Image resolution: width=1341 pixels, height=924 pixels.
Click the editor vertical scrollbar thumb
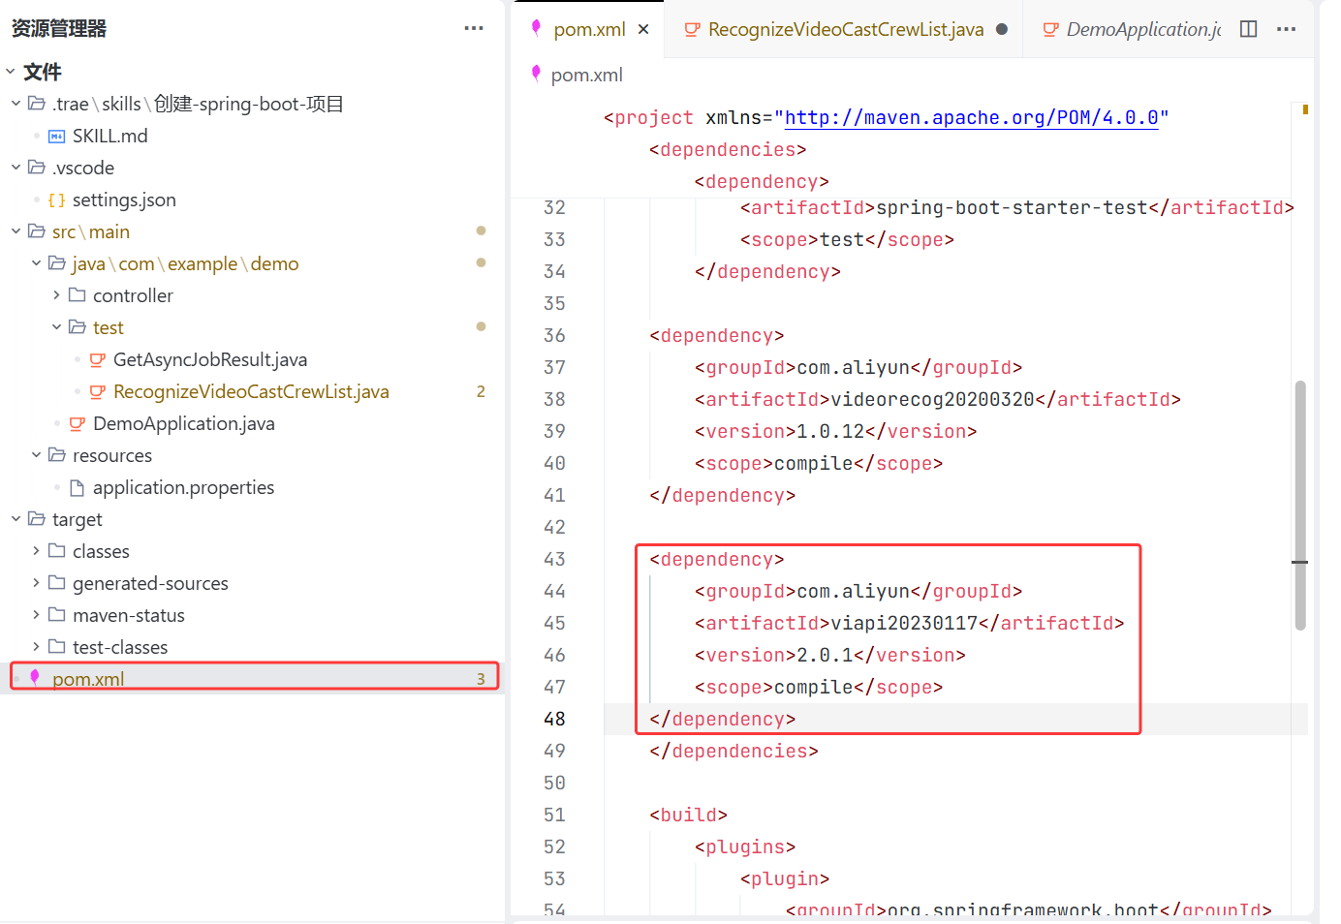tap(1300, 506)
